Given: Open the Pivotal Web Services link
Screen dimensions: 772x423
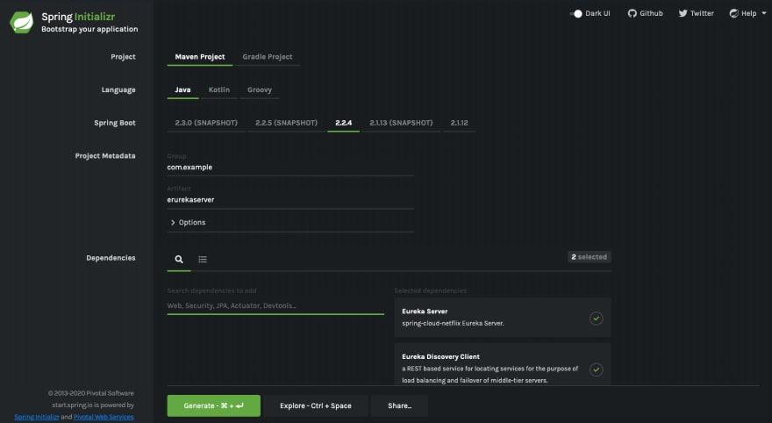Looking at the screenshot, I should coord(104,417).
